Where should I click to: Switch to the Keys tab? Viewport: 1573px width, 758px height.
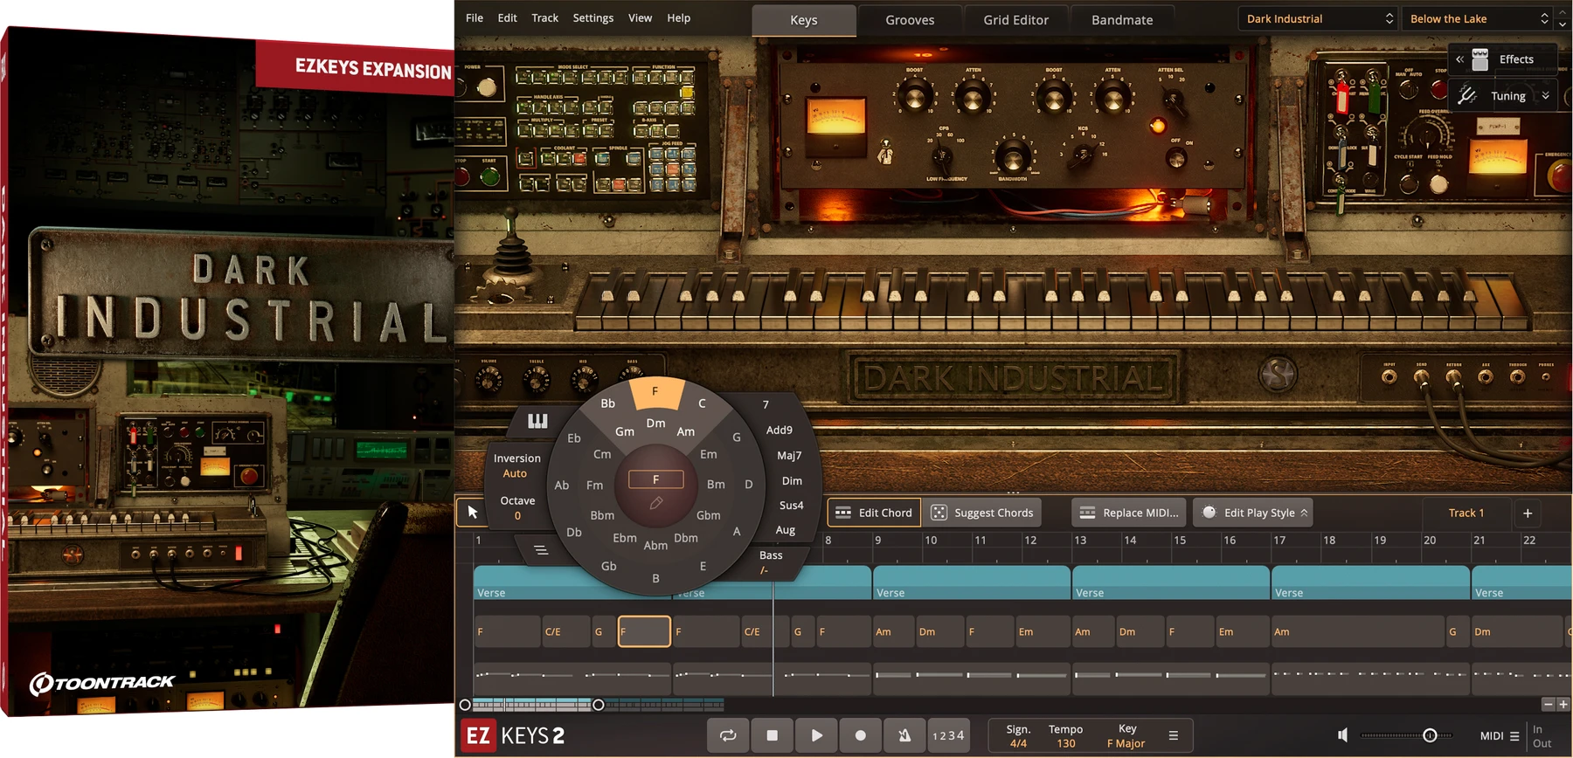[804, 20]
